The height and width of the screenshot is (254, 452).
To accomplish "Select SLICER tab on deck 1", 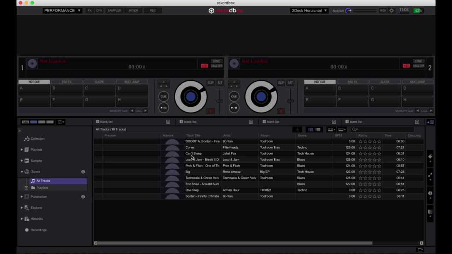I will (x=99, y=82).
